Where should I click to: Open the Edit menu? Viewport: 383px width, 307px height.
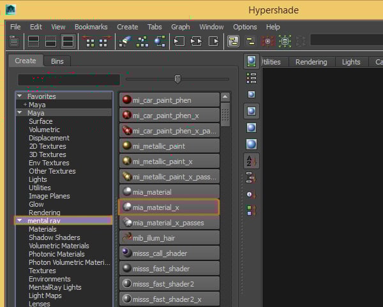coord(36,27)
